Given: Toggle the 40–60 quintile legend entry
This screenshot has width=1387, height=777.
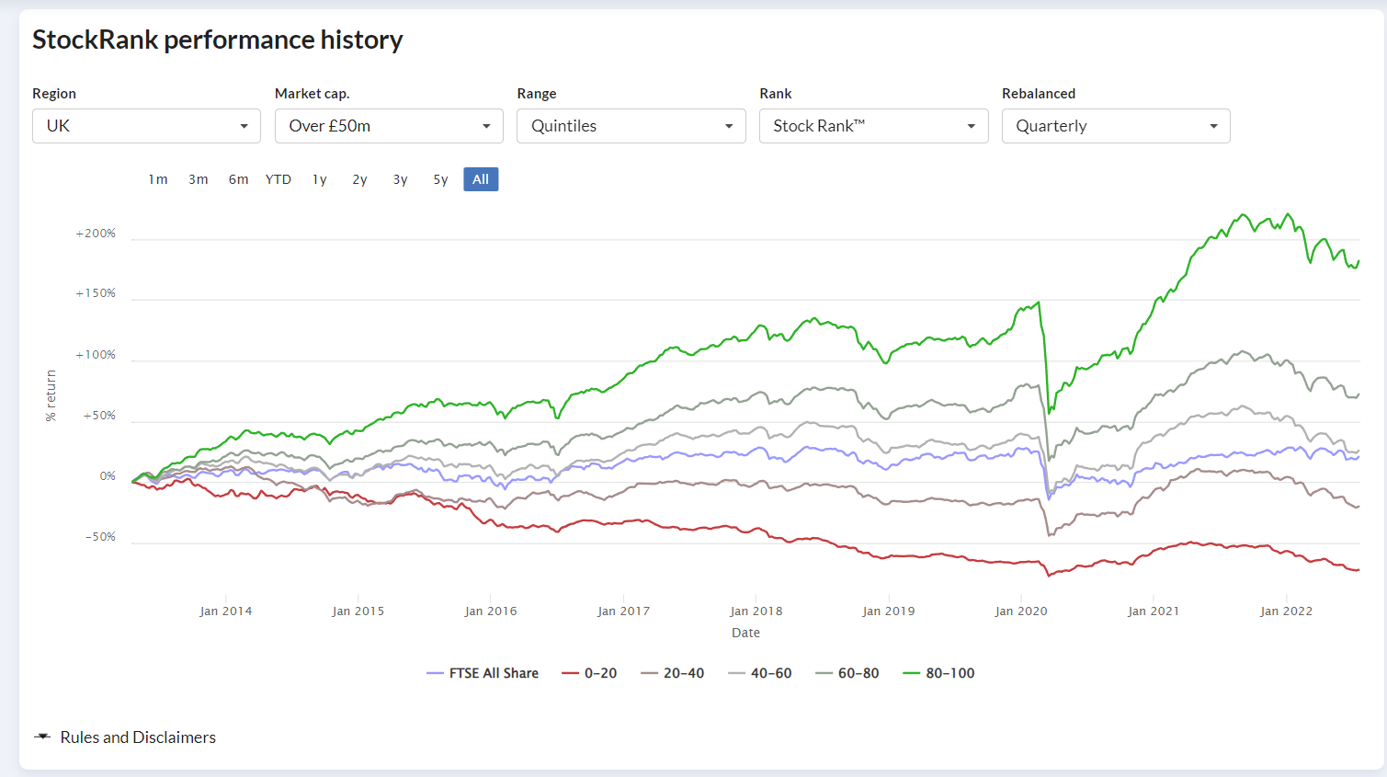Looking at the screenshot, I should [x=760, y=673].
